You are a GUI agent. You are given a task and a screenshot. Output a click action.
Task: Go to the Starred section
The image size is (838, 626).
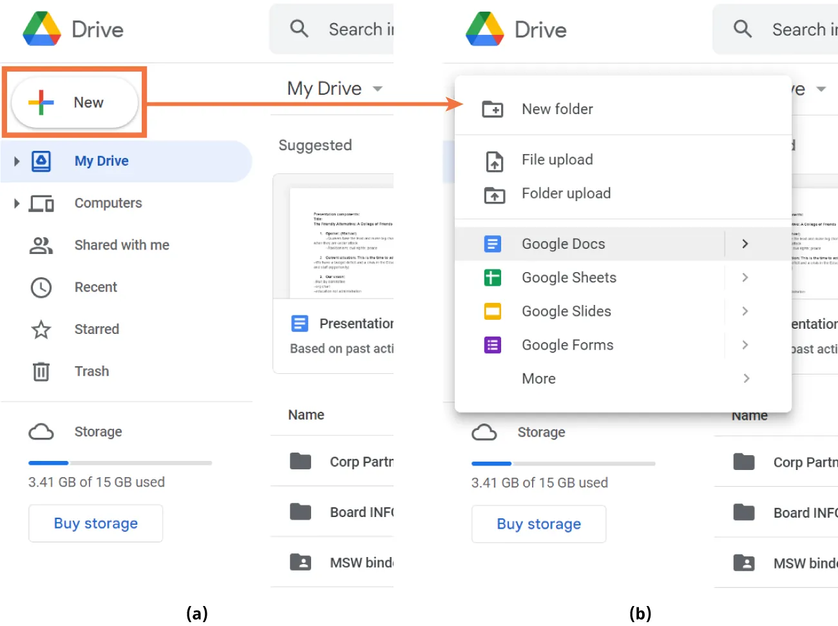[97, 329]
